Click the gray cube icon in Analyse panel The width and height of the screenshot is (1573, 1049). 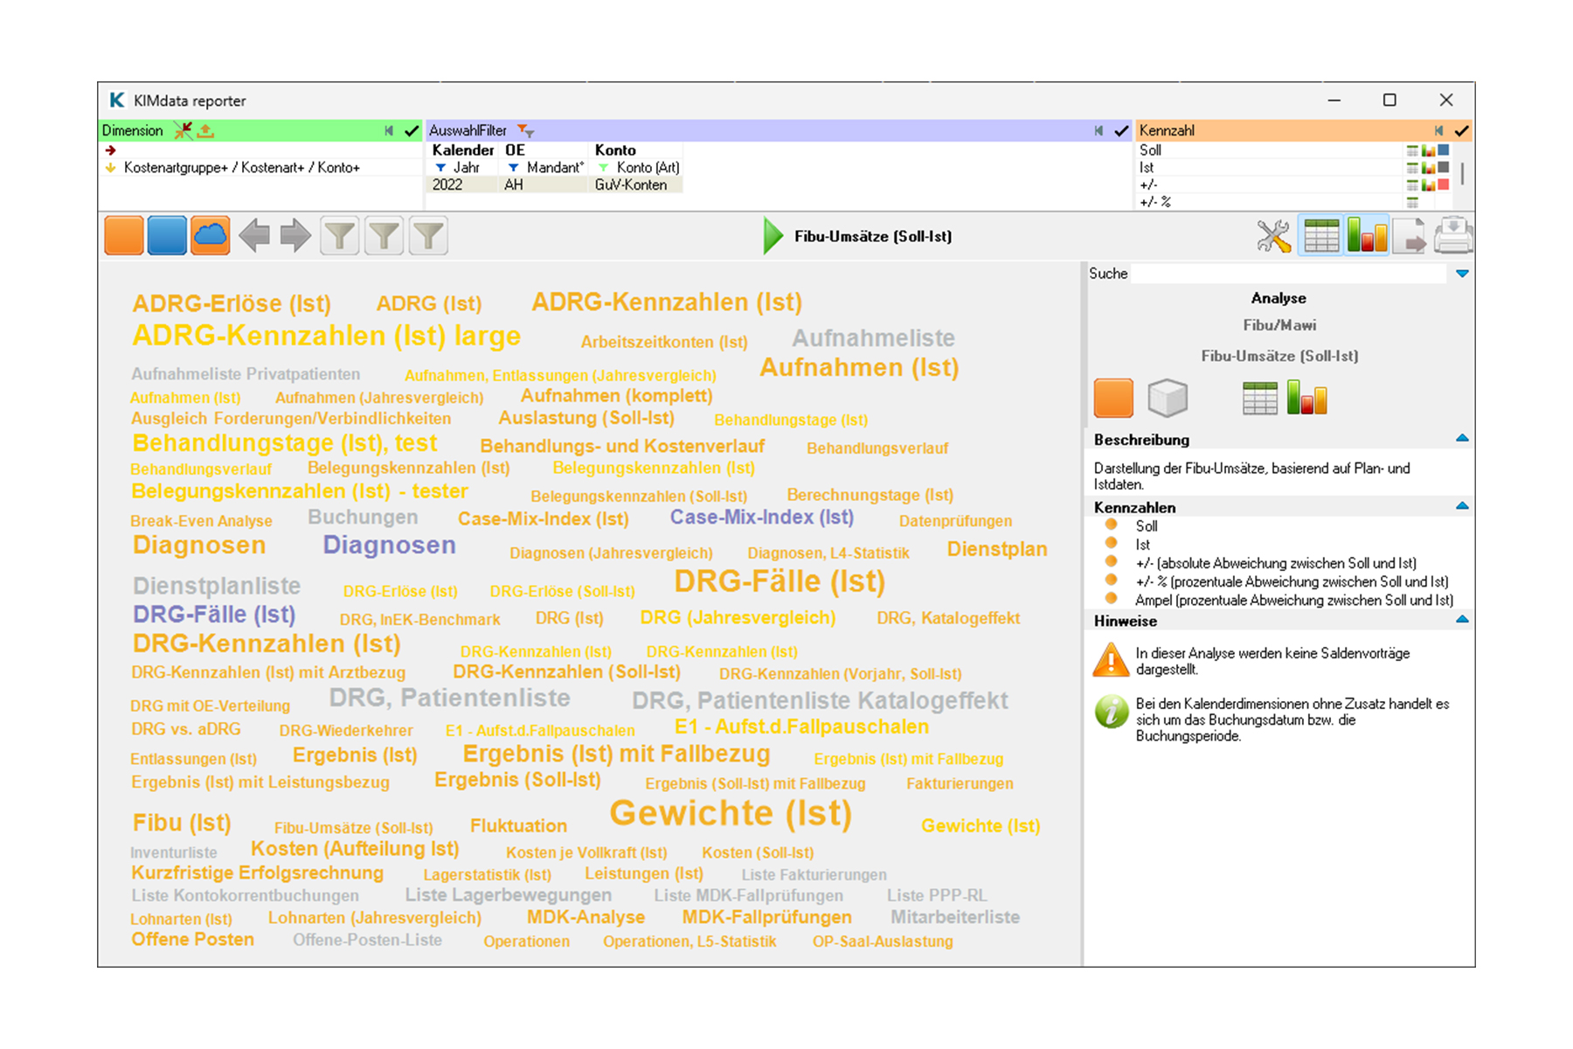click(x=1167, y=399)
